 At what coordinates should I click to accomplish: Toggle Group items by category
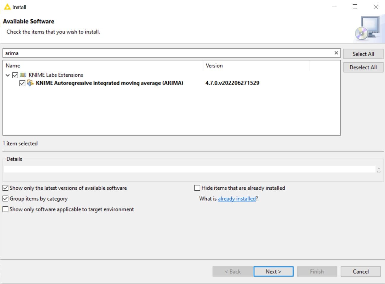point(5,199)
